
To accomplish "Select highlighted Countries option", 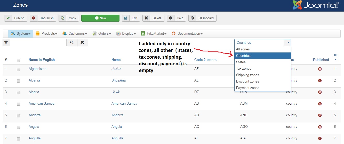I will pyautogui.click(x=263, y=56).
